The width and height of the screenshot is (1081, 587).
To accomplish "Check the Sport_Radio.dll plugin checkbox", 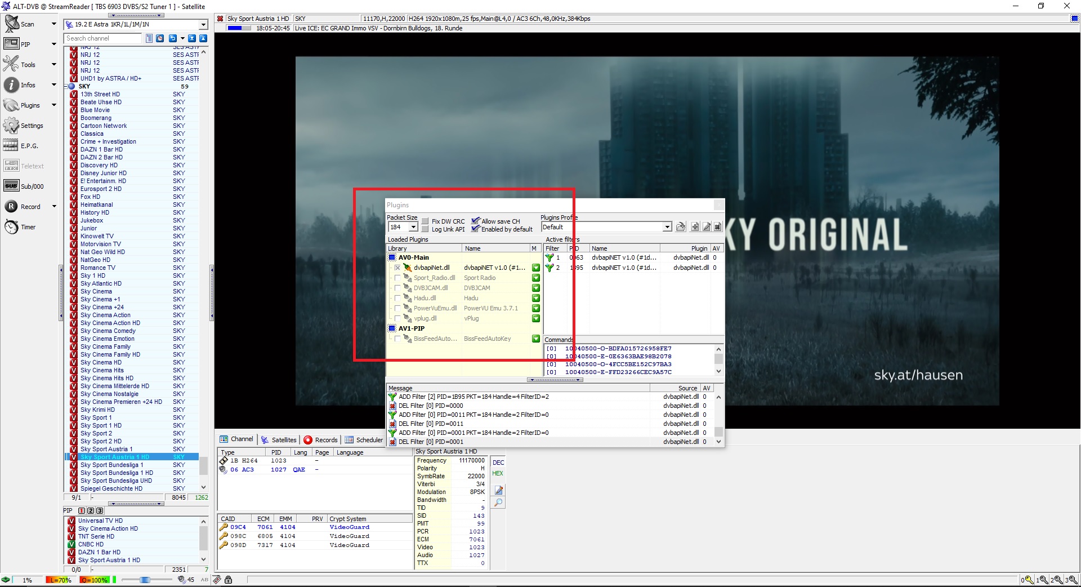I will 397,278.
